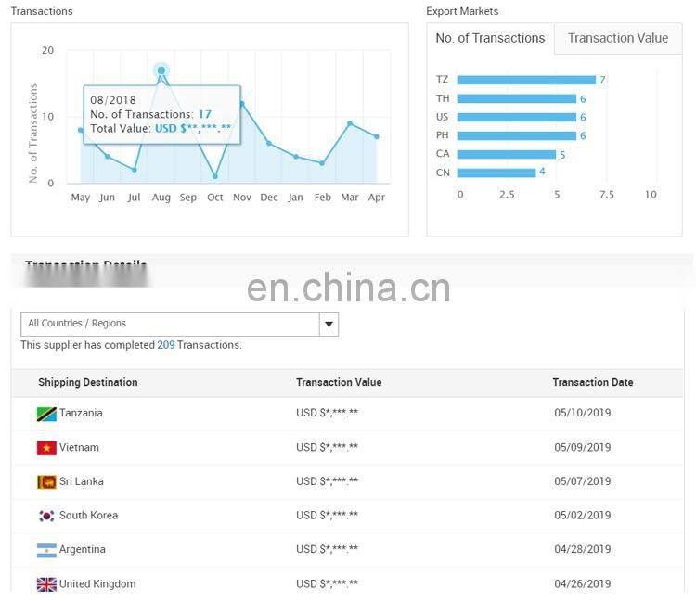
Task: Click the CN bar in Export Markets
Action: pyautogui.click(x=496, y=173)
